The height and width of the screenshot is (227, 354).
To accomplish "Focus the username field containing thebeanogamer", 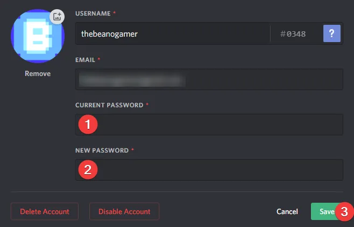I will point(172,34).
